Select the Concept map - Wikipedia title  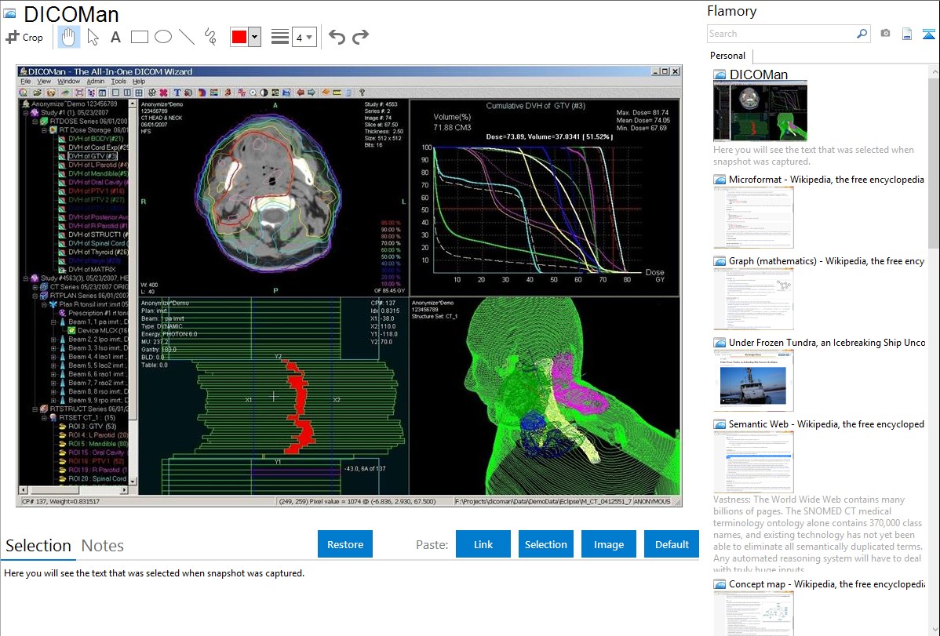pyautogui.click(x=827, y=584)
